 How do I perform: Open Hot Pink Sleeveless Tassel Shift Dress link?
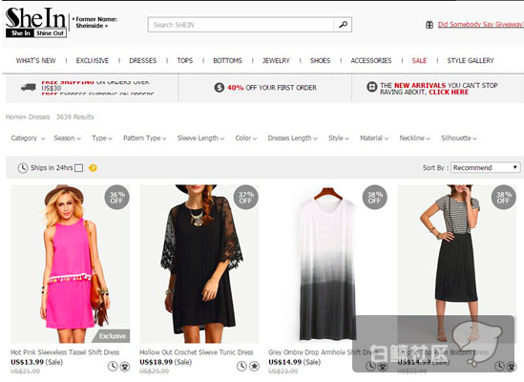pos(65,352)
